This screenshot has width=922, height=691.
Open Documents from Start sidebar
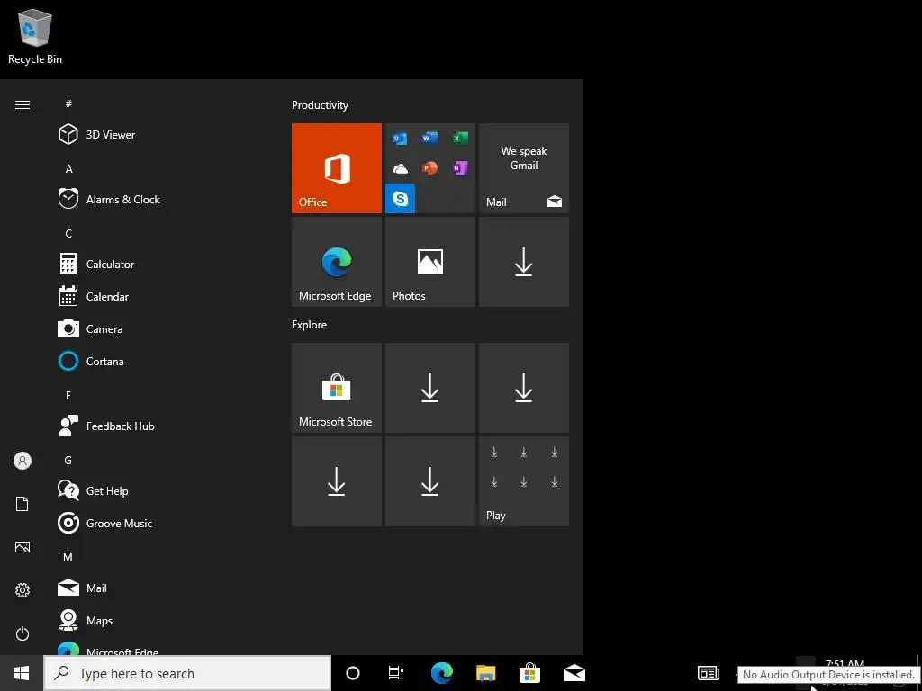coord(23,504)
